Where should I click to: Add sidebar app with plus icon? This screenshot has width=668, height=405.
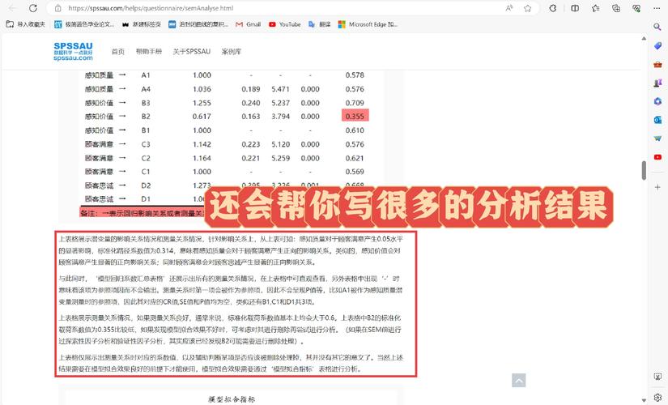pos(657,187)
